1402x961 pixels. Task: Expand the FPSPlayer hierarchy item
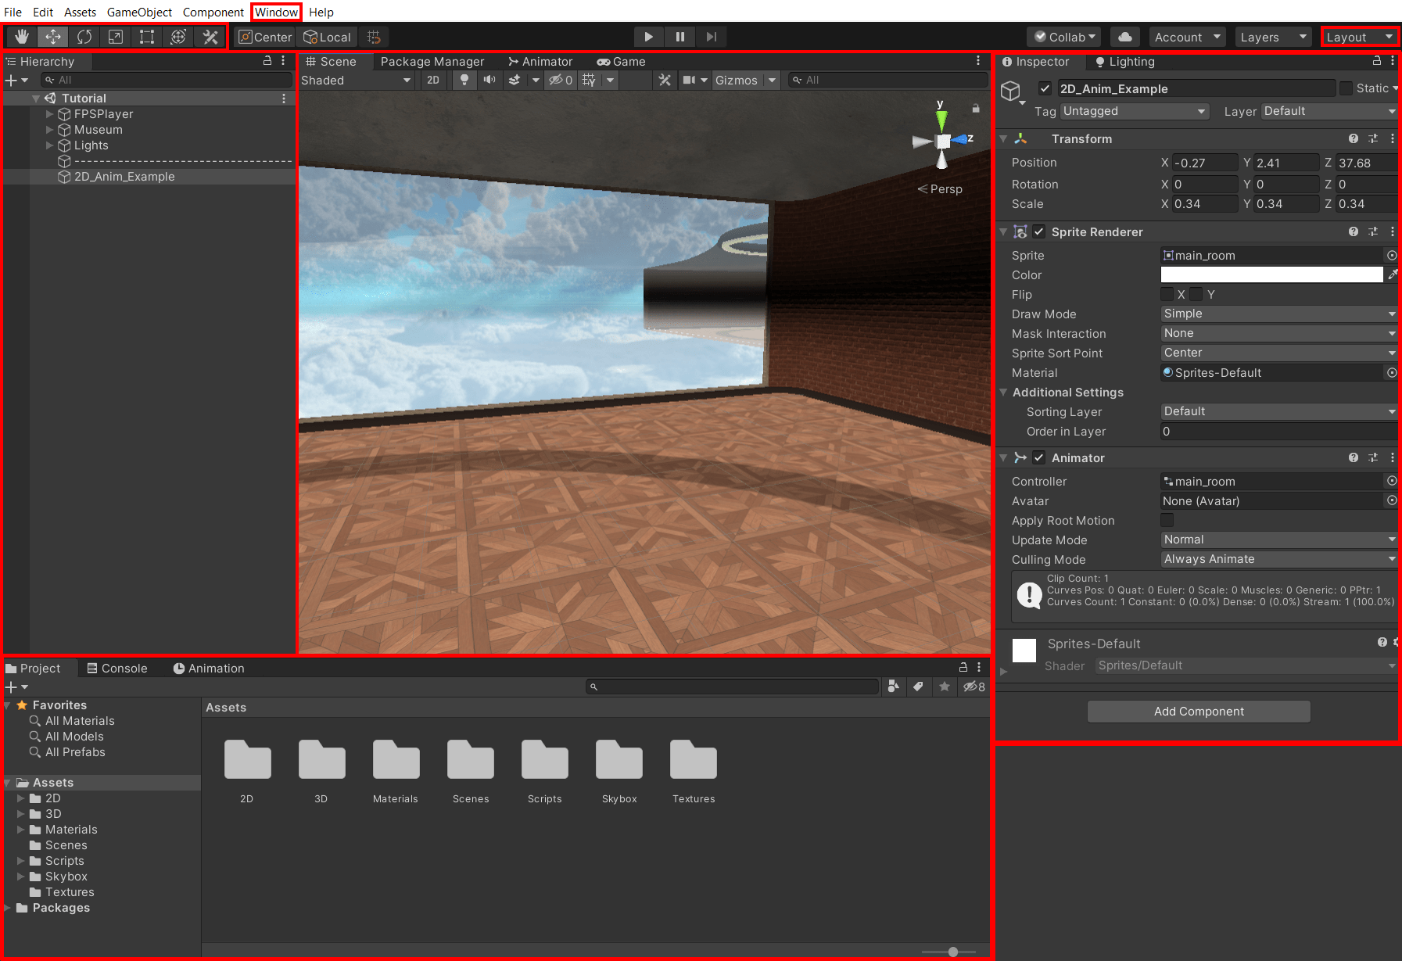pos(49,114)
